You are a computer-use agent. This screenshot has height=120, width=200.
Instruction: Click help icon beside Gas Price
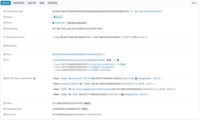(x=4, y=115)
